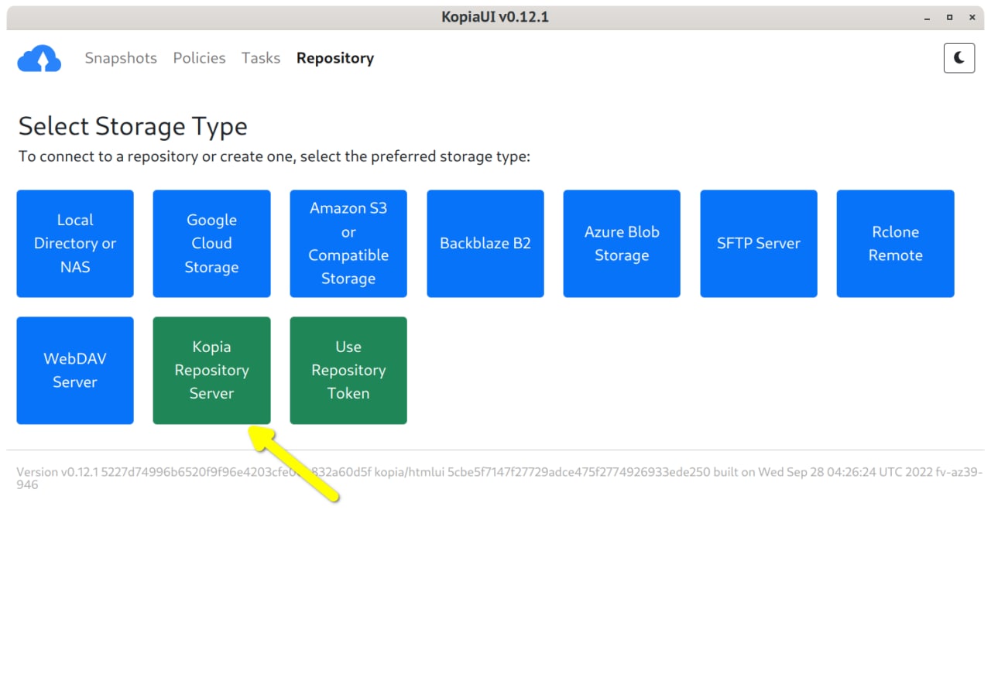
Task: Click the Kopia cloud logo icon
Action: 39,59
